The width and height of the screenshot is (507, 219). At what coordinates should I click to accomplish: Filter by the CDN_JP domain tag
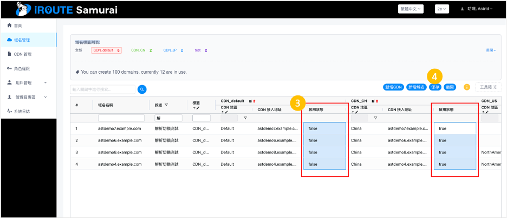coord(170,50)
